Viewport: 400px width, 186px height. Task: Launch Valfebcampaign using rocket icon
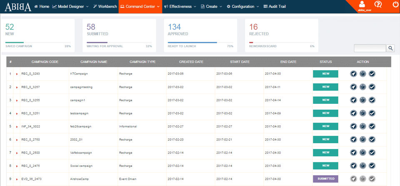(x=353, y=152)
